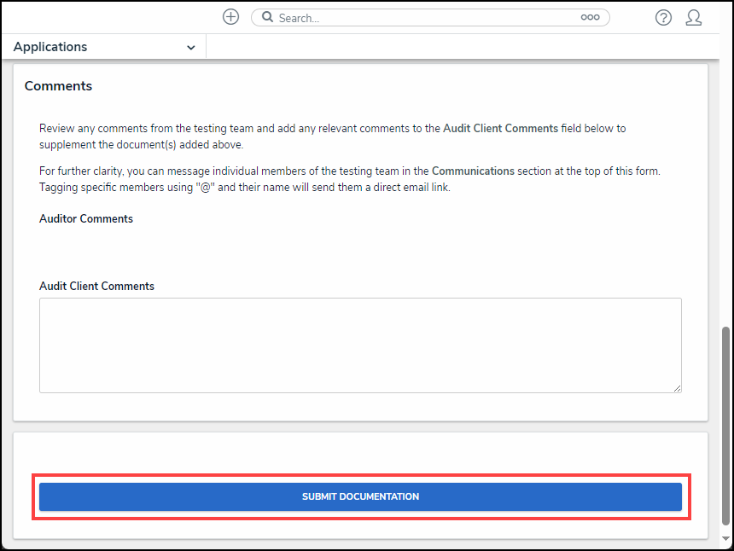Open the Help question mark icon
This screenshot has height=551, width=734.
(663, 17)
